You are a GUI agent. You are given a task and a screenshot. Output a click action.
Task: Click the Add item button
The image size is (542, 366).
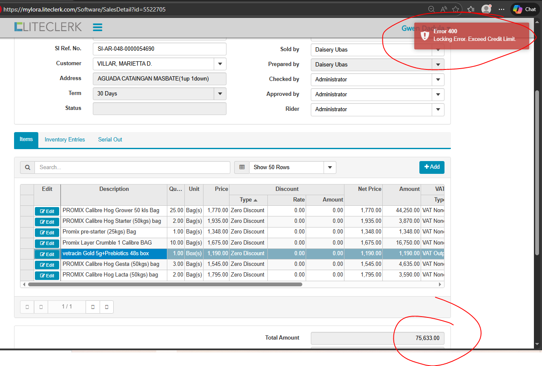(432, 167)
